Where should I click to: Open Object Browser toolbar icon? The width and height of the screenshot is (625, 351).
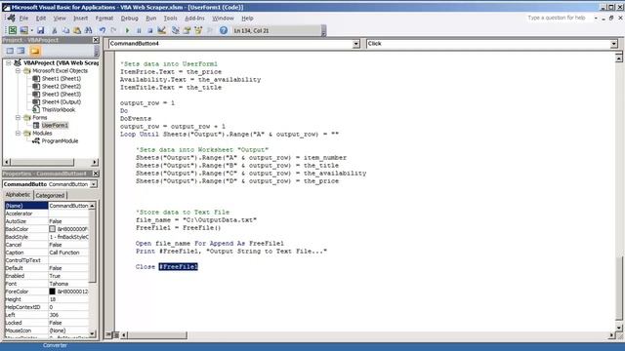click(198, 30)
